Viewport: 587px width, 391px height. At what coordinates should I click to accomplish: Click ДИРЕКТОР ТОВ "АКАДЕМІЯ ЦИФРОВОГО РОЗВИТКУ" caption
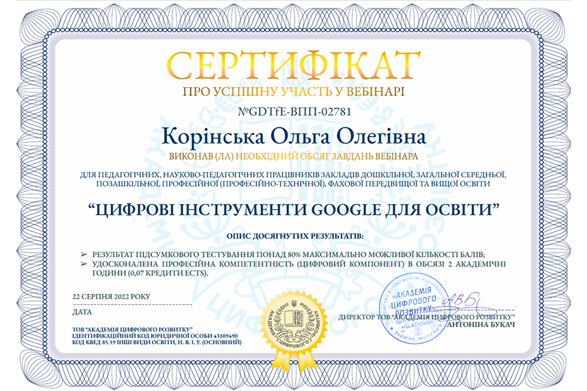(x=427, y=317)
